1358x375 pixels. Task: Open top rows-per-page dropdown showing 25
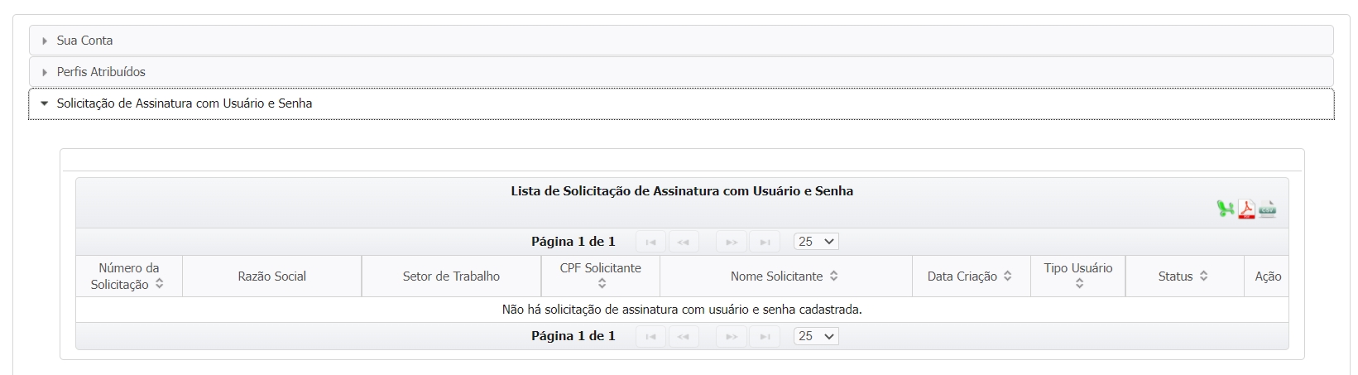(x=816, y=242)
